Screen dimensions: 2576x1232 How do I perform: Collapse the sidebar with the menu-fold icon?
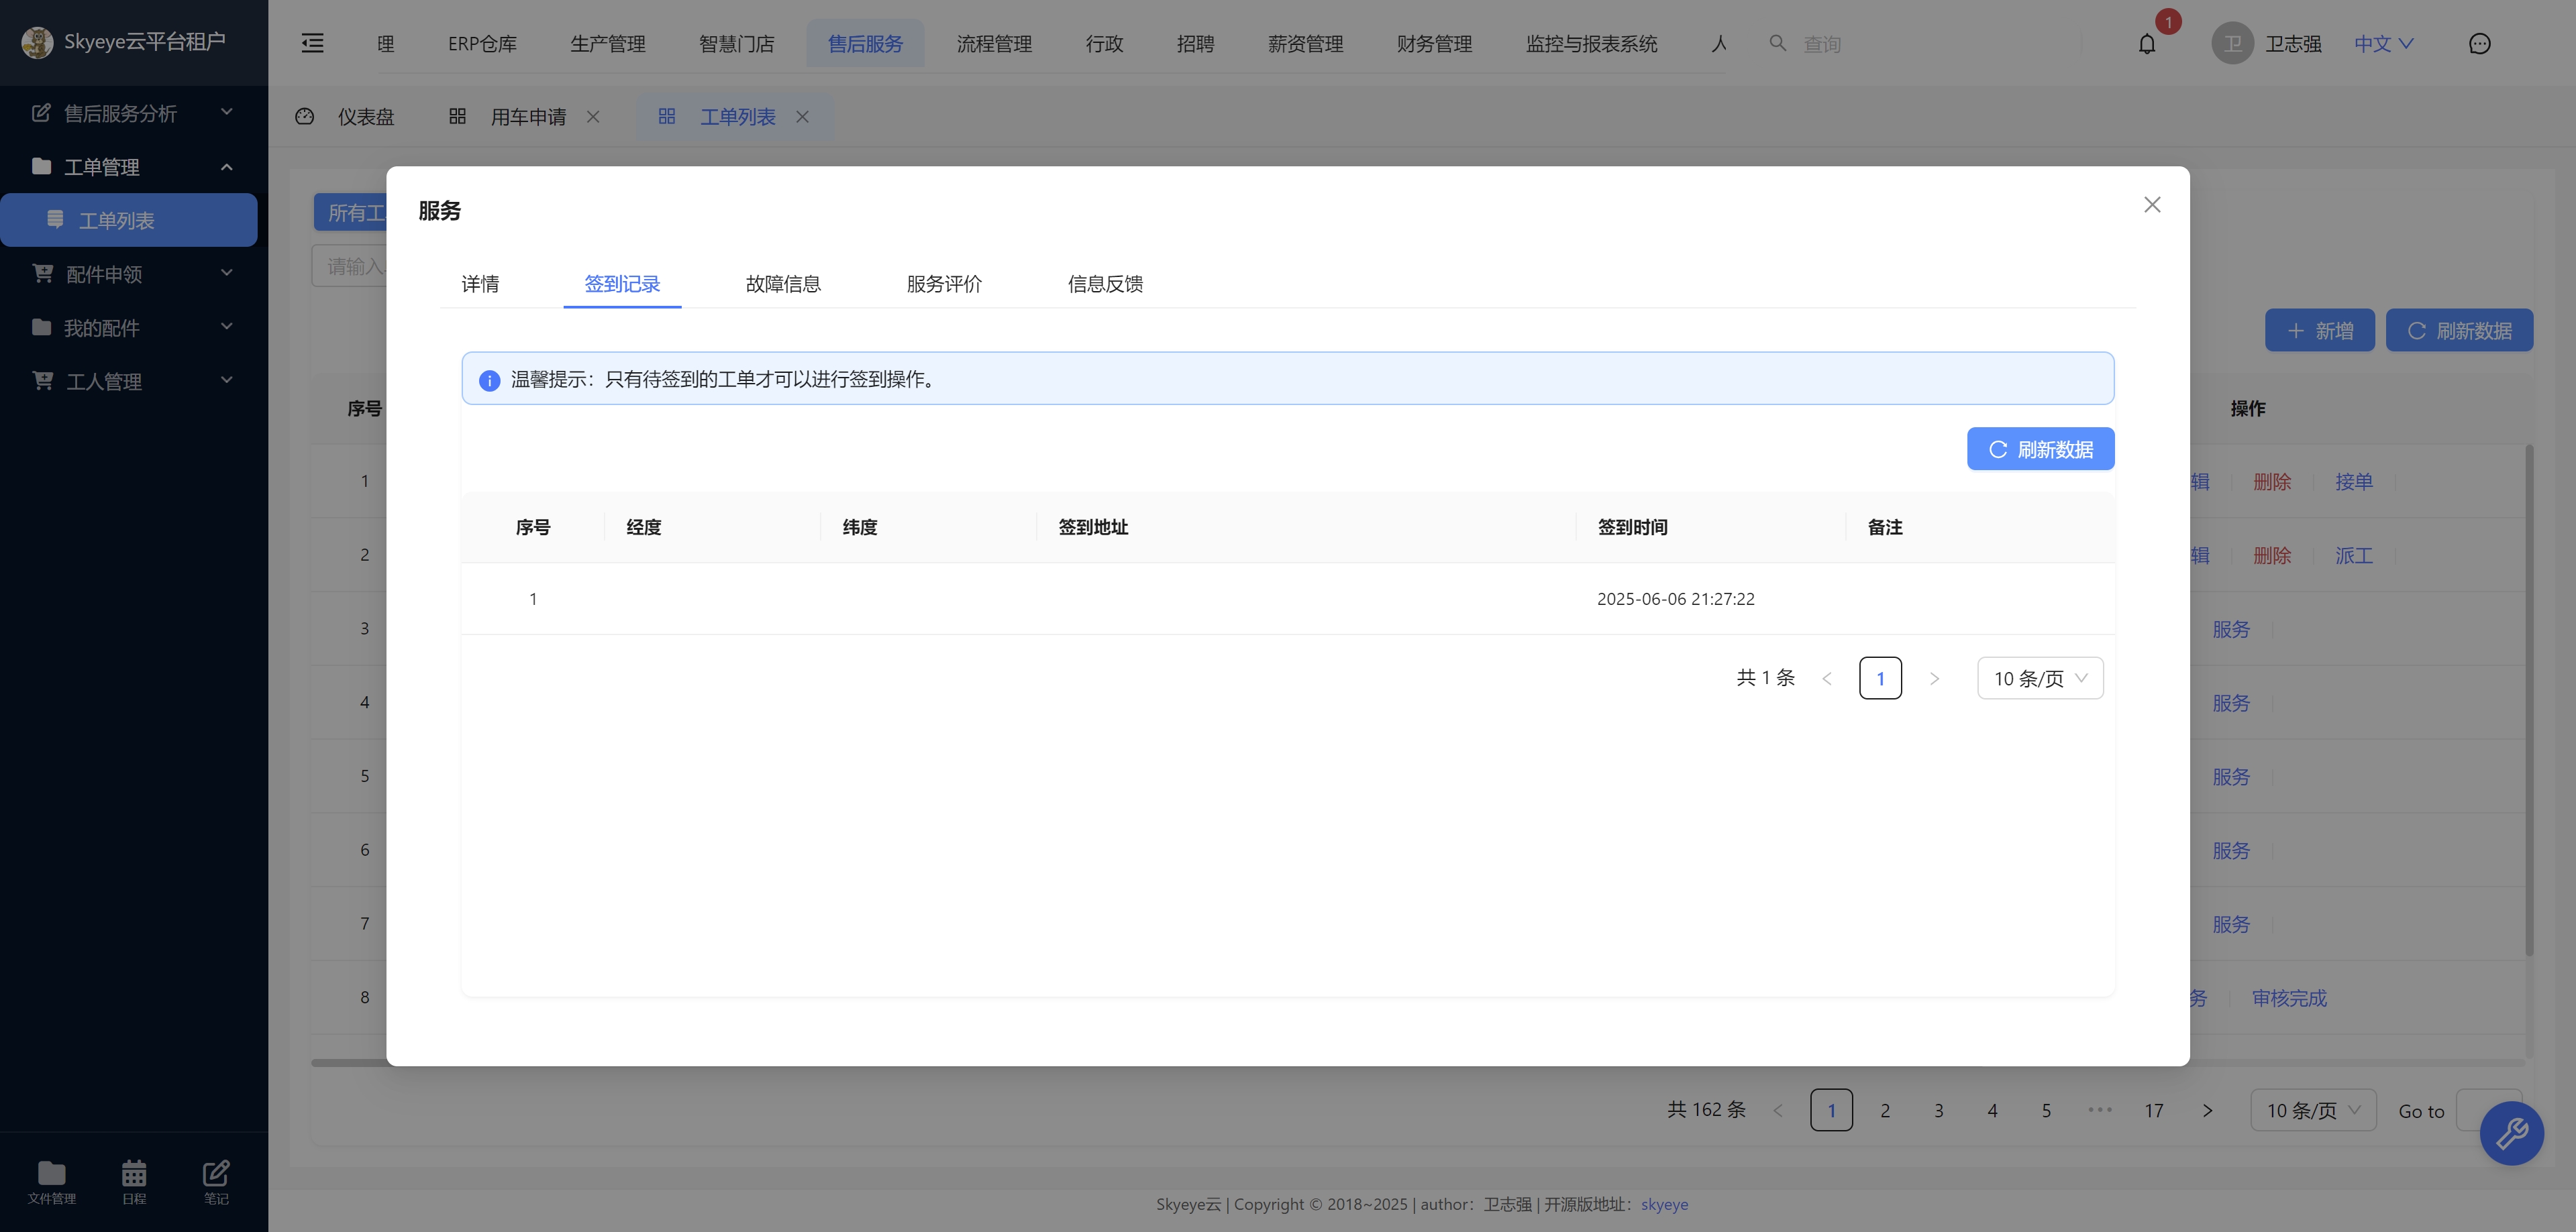[312, 43]
